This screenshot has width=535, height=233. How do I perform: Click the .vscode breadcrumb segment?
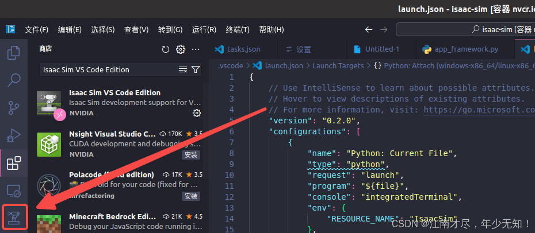(x=230, y=65)
